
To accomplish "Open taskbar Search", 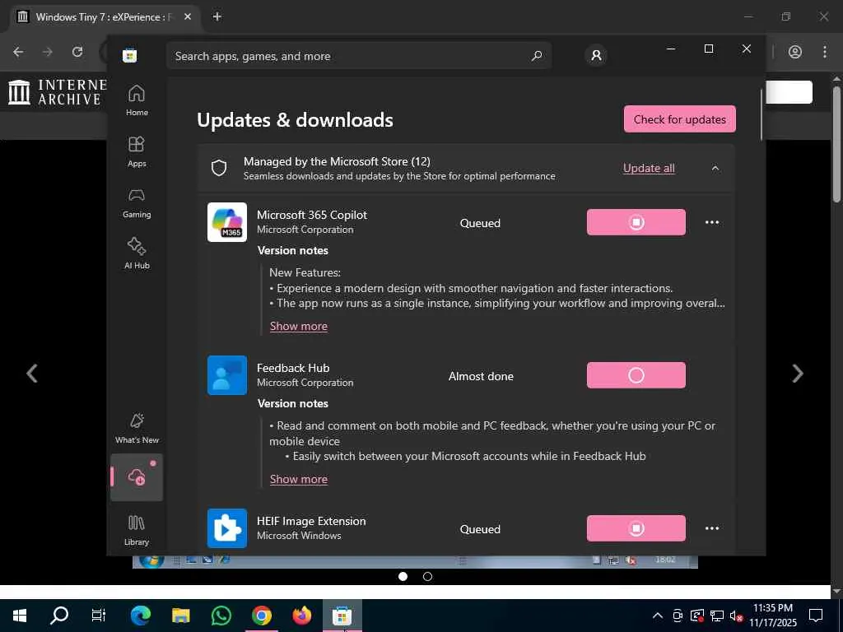I will (59, 616).
